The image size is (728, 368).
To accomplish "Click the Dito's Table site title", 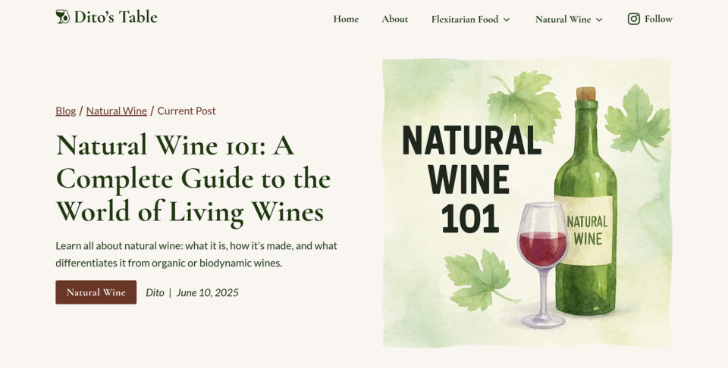I will pos(115,17).
